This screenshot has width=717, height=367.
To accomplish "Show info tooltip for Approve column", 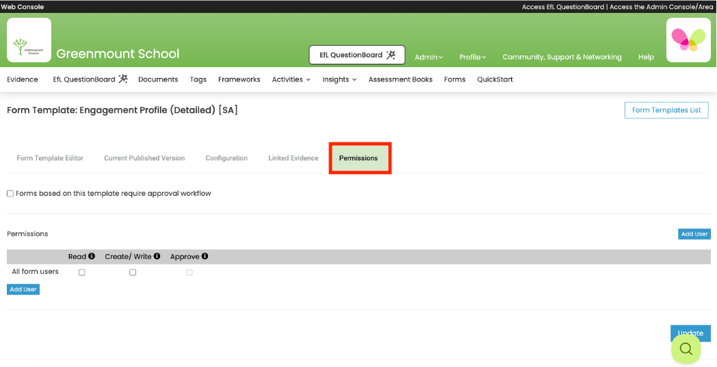I will click(205, 256).
